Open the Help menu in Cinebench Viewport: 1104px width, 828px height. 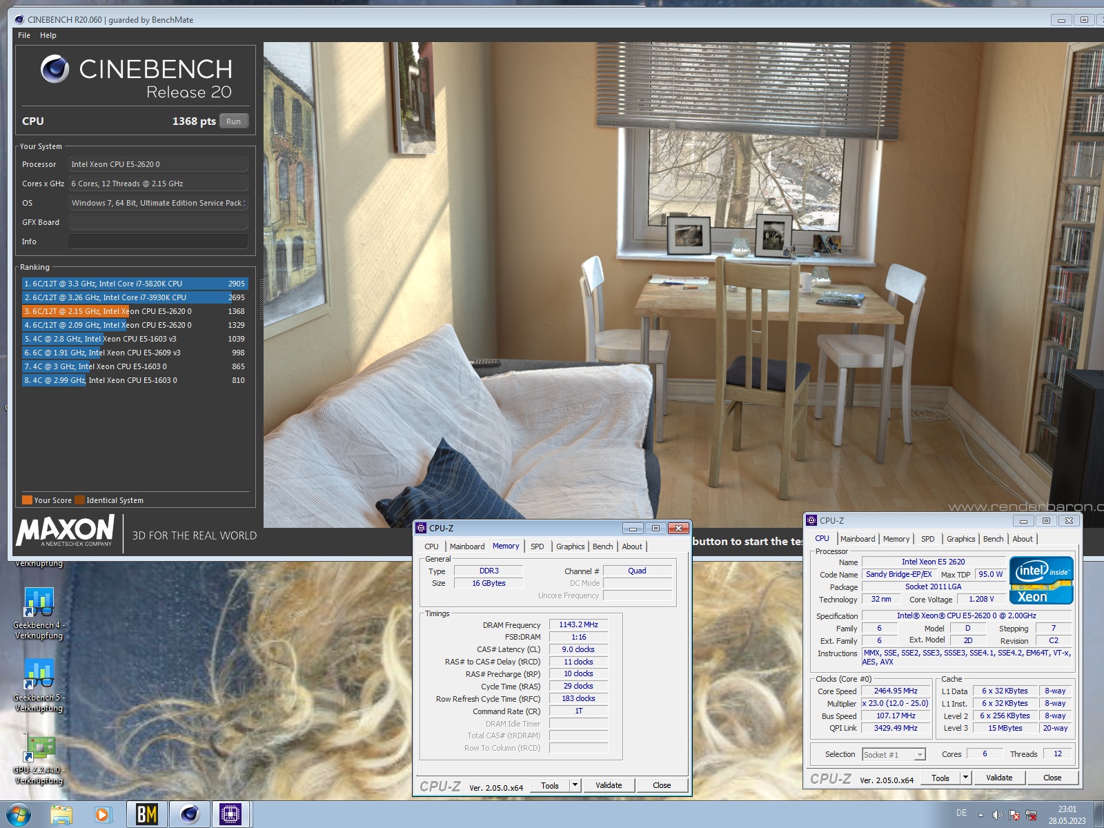pos(48,35)
